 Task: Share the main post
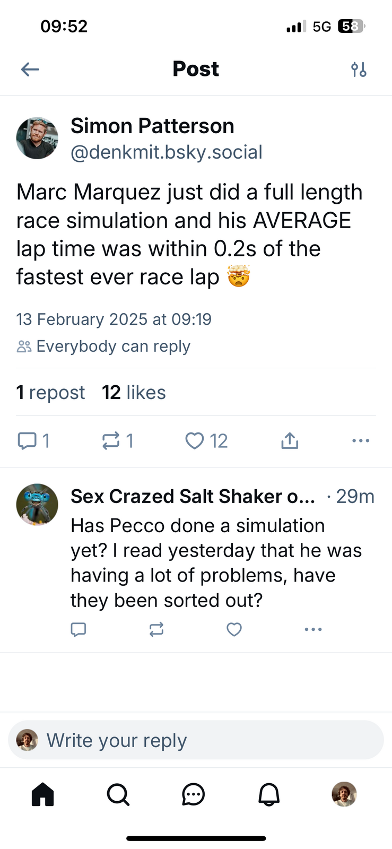(x=290, y=441)
